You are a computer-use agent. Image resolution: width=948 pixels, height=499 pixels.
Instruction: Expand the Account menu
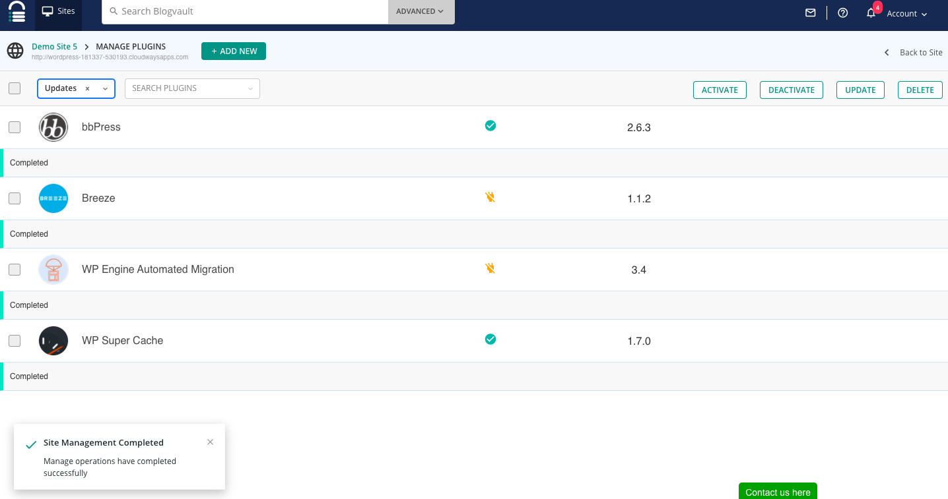pyautogui.click(x=907, y=14)
